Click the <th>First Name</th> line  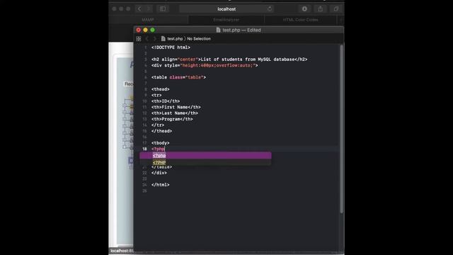[176, 107]
